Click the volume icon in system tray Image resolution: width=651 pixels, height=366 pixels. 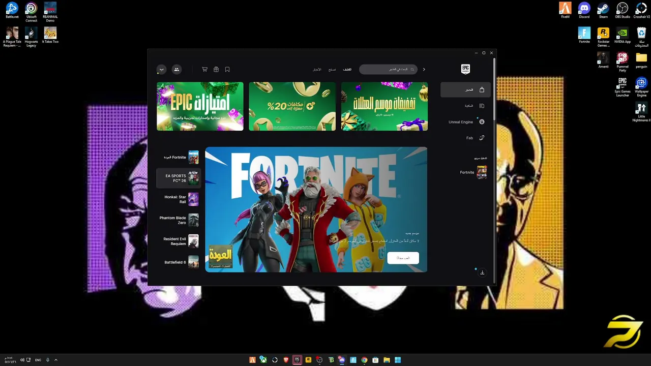pyautogui.click(x=22, y=360)
